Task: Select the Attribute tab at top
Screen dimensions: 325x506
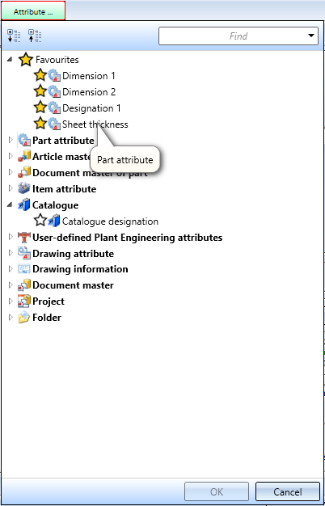Action: click(33, 11)
